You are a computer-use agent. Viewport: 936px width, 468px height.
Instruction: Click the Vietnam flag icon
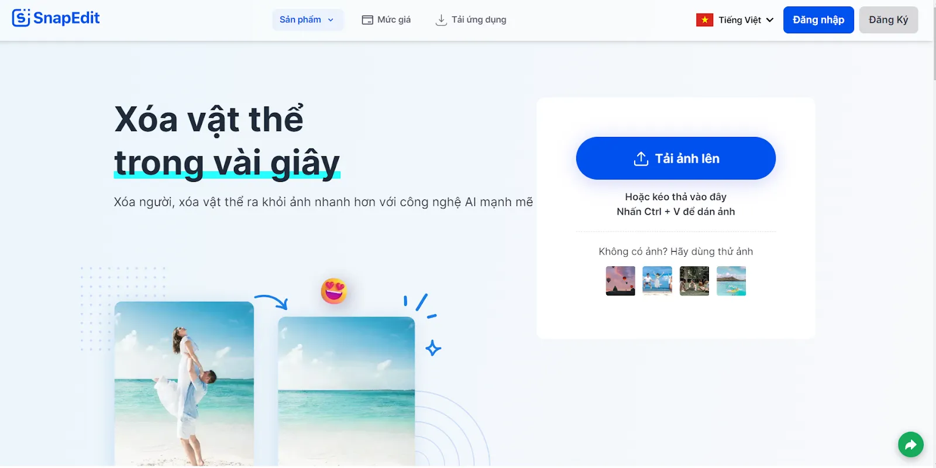click(x=704, y=20)
